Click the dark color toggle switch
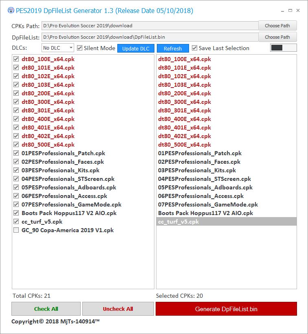The width and height of the screenshot is (308, 334). (283, 48)
